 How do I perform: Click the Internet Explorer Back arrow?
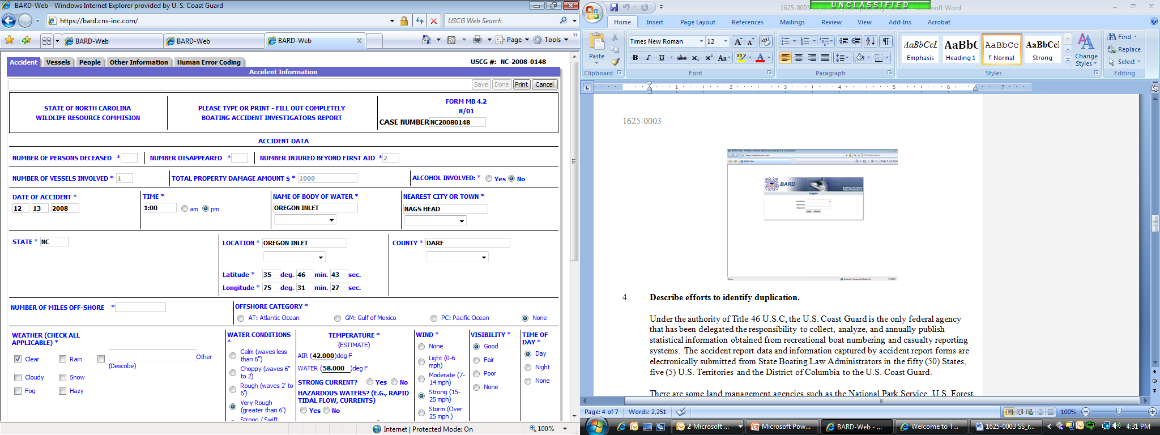[x=9, y=21]
